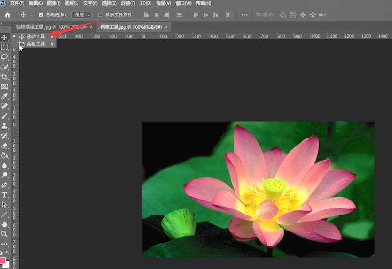Switch to the 快速选择工具.jpg document tab

click(x=51, y=27)
